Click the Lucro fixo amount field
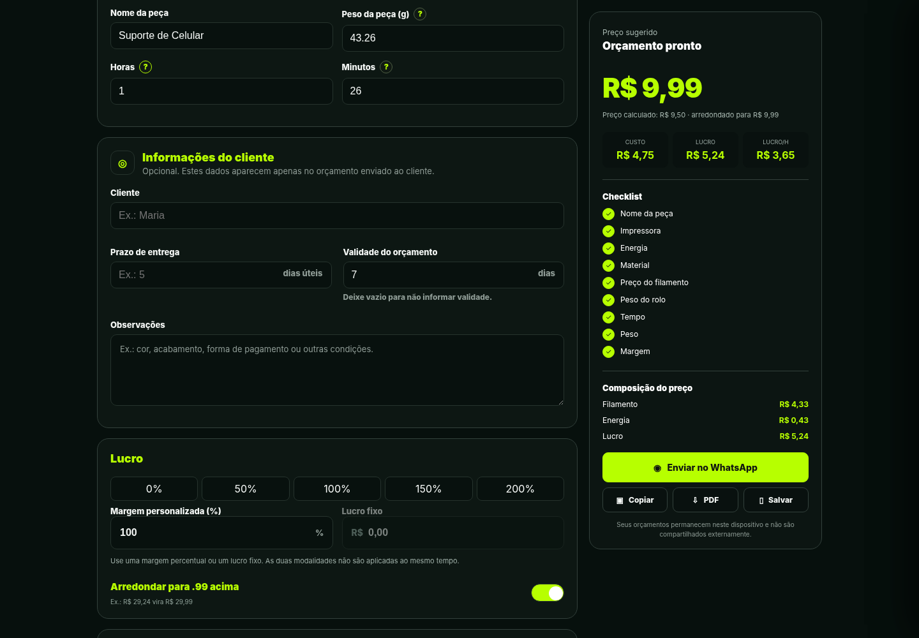The image size is (919, 638). (x=453, y=533)
